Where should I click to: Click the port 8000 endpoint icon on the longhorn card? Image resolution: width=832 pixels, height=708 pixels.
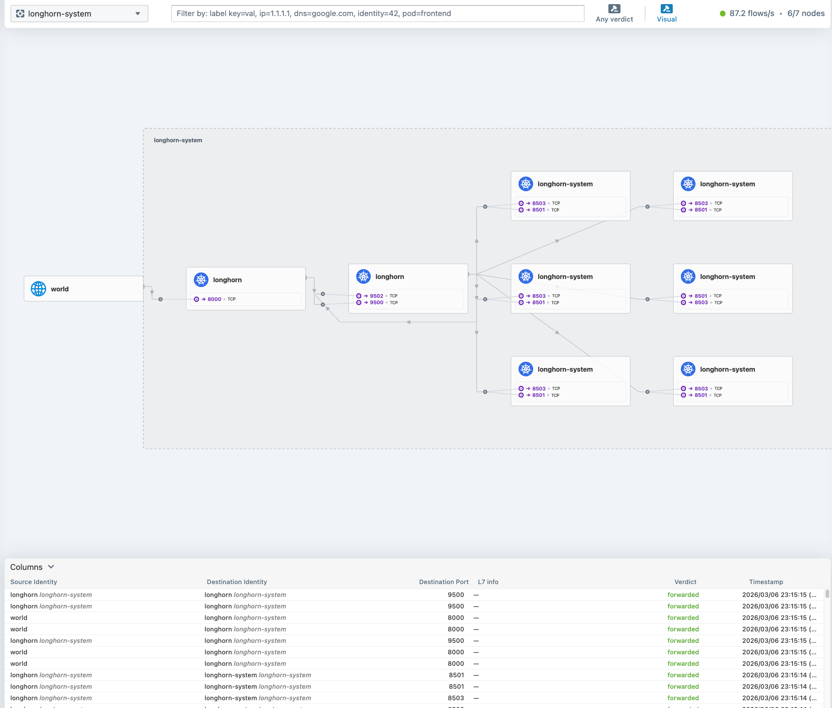coord(197,299)
